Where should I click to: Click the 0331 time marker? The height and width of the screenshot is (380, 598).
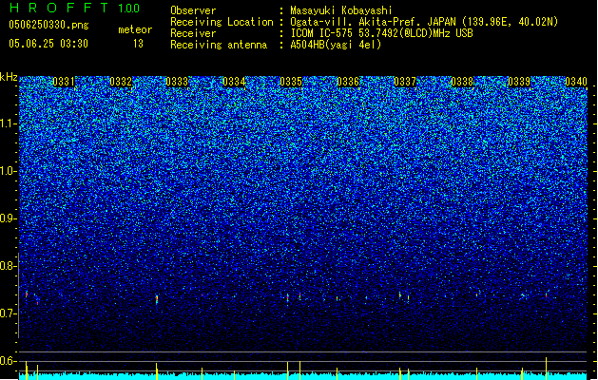click(64, 82)
